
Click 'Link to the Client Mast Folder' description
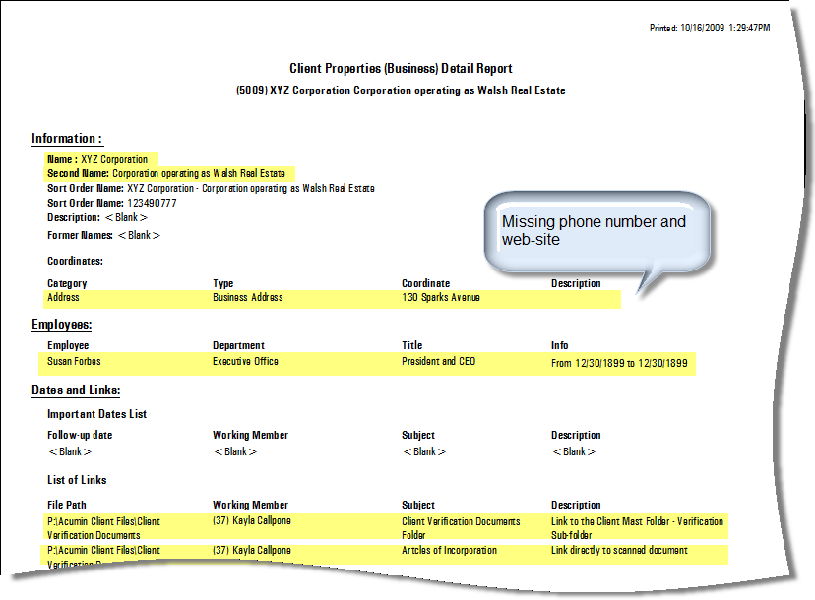[637, 528]
